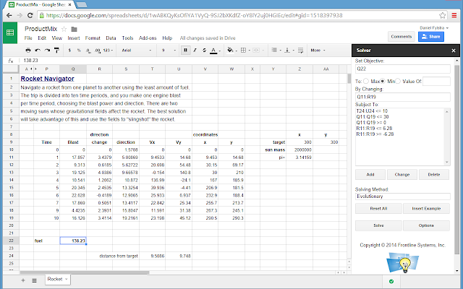
Task: Click the move to folder icon
Action: pos(74,29)
